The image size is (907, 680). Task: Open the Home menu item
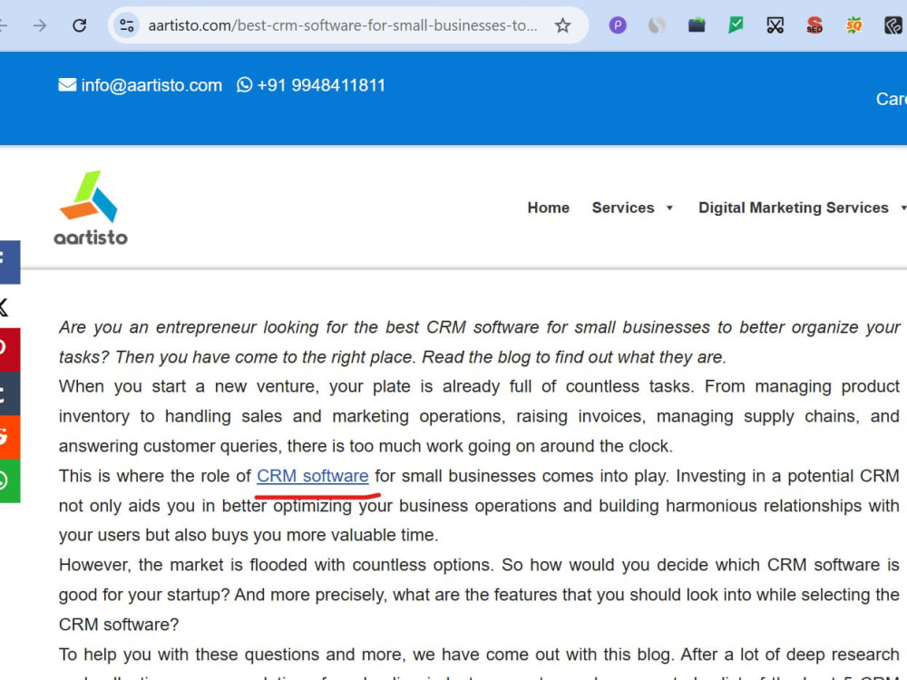coord(549,208)
